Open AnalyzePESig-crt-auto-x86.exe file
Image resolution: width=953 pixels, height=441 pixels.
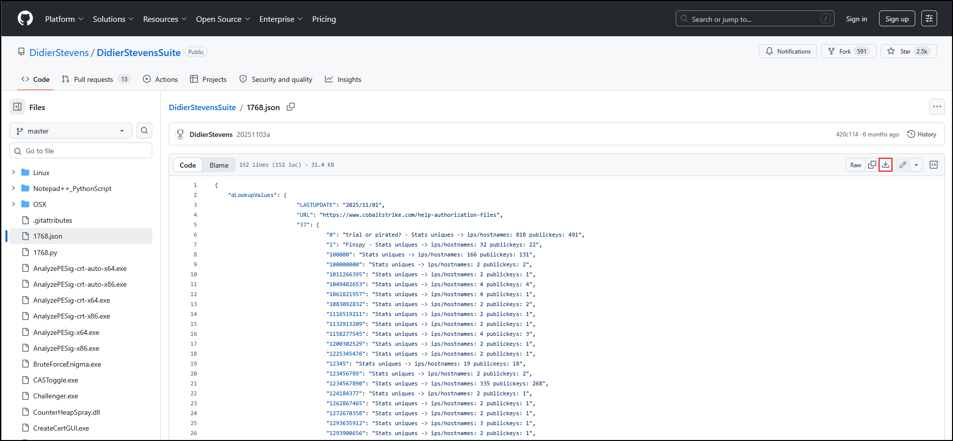pyautogui.click(x=80, y=284)
